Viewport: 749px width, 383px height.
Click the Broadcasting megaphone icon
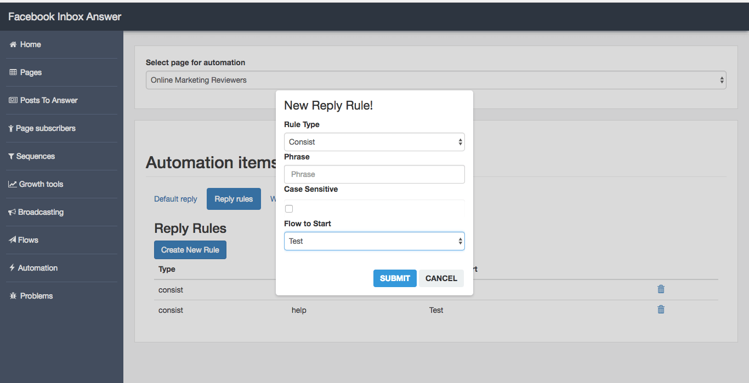[x=12, y=212]
